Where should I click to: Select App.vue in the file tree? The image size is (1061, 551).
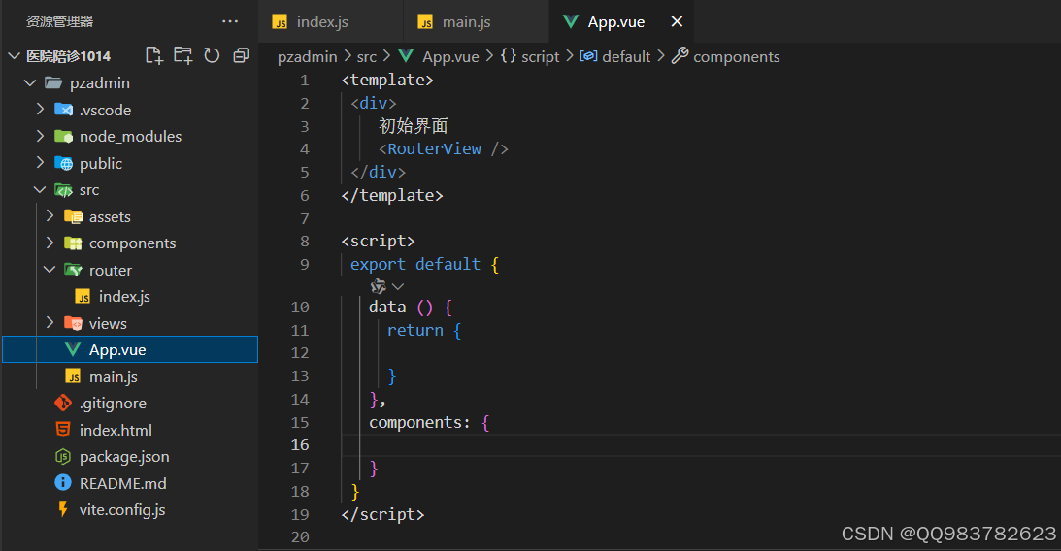(x=130, y=349)
